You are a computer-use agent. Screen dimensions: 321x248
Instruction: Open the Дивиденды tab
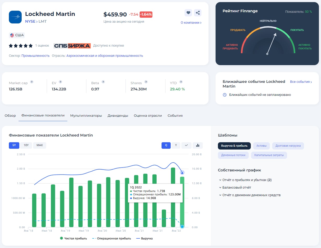click(x=118, y=115)
